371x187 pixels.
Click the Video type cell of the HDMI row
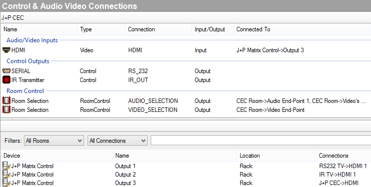point(87,50)
